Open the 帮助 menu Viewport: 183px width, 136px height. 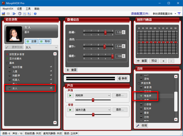[x=37, y=9]
